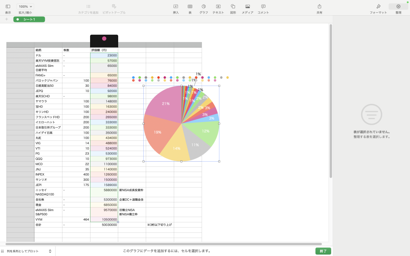Click the 表示 sidebar view icon

pos(8,6)
